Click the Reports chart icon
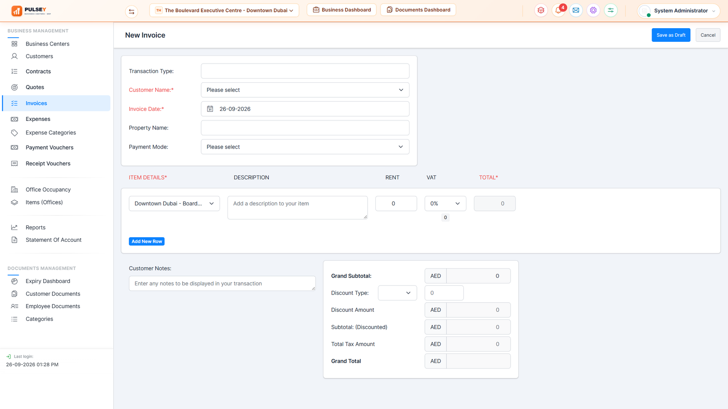The height and width of the screenshot is (409, 728). pos(15,227)
